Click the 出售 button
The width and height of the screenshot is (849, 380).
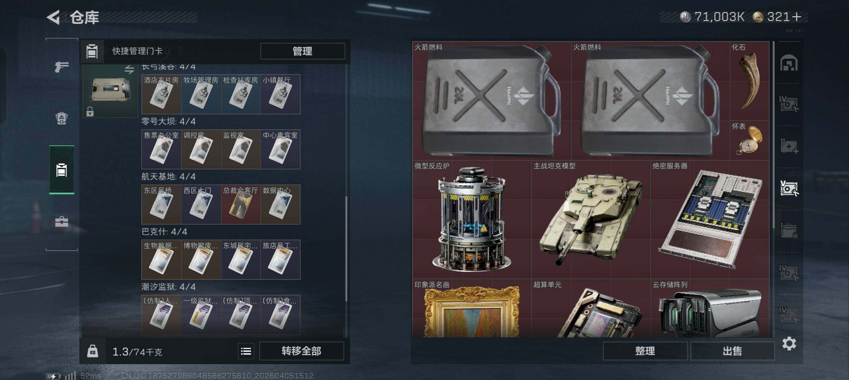point(732,351)
